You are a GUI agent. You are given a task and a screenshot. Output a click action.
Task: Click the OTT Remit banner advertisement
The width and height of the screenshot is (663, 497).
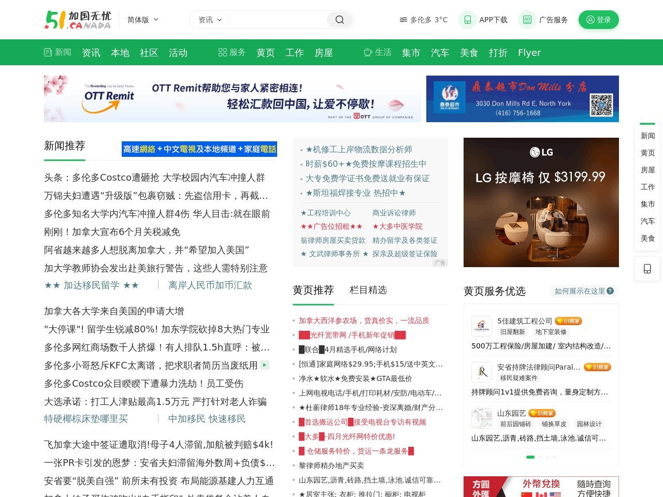[x=233, y=99]
